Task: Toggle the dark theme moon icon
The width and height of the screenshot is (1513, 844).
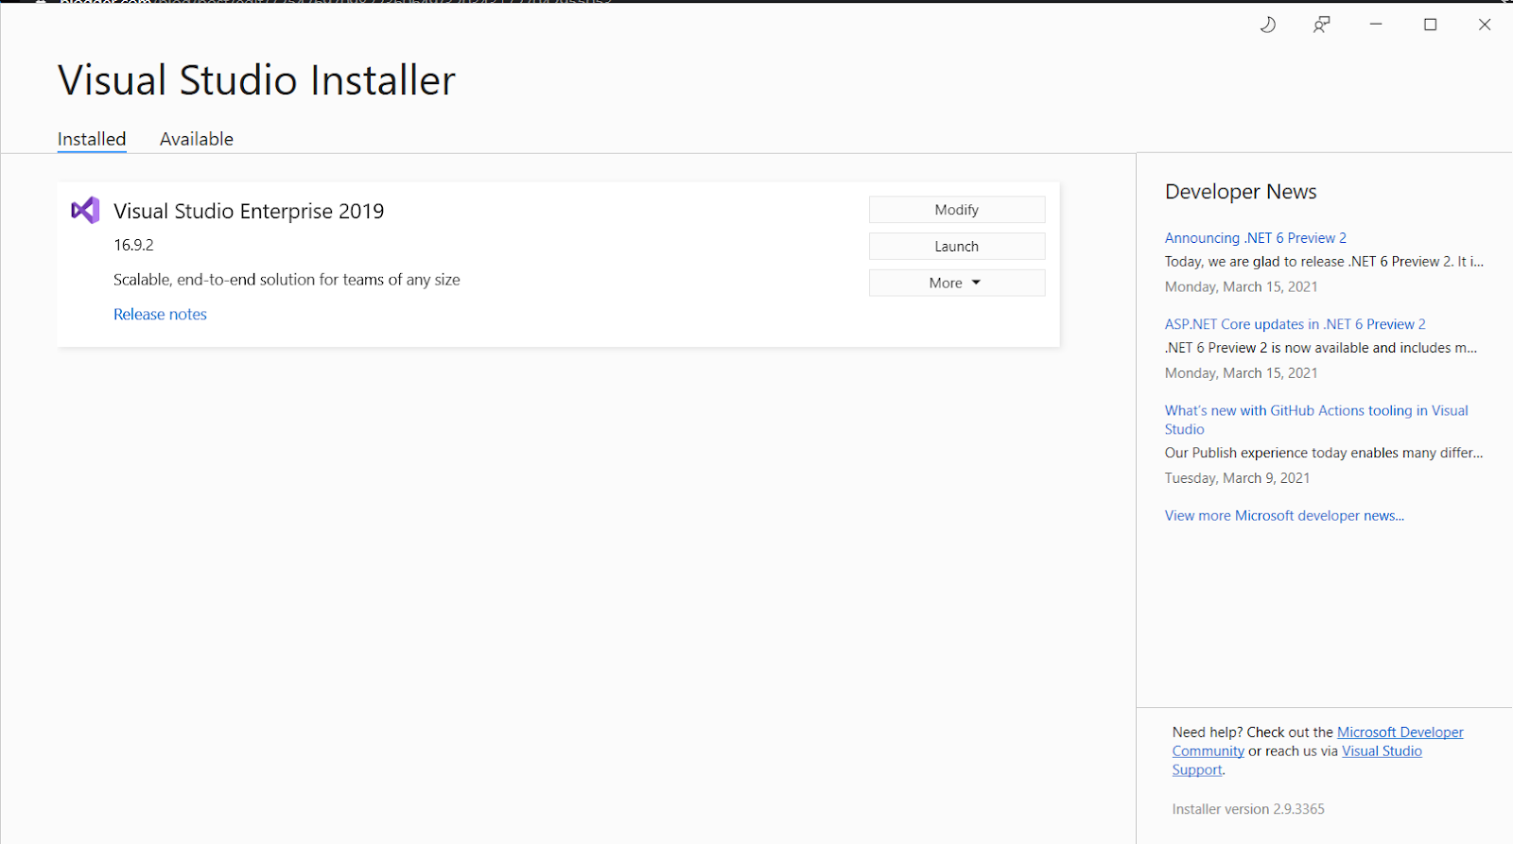Action: 1267,25
